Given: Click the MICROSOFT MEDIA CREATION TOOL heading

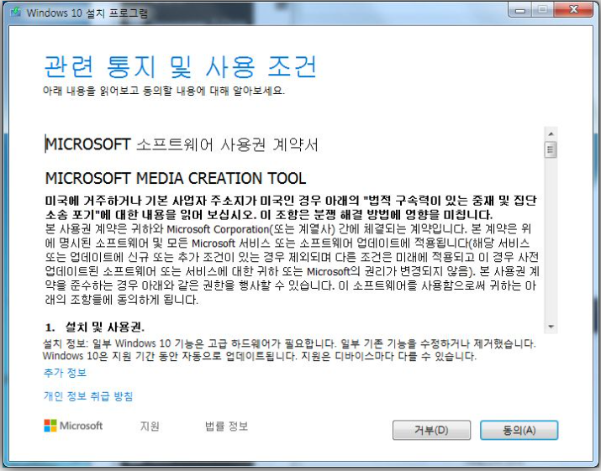Looking at the screenshot, I should click(x=176, y=179).
